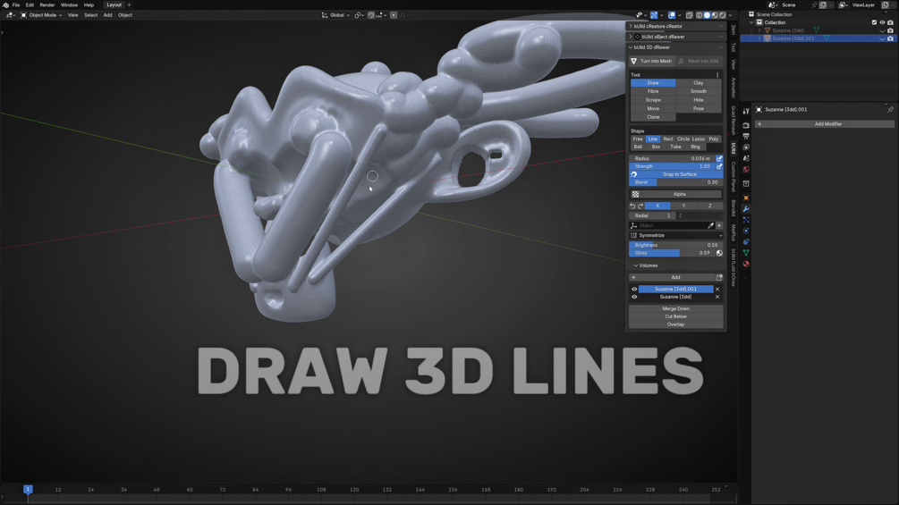Open the Edit menu
899x505 pixels.
tap(30, 4)
